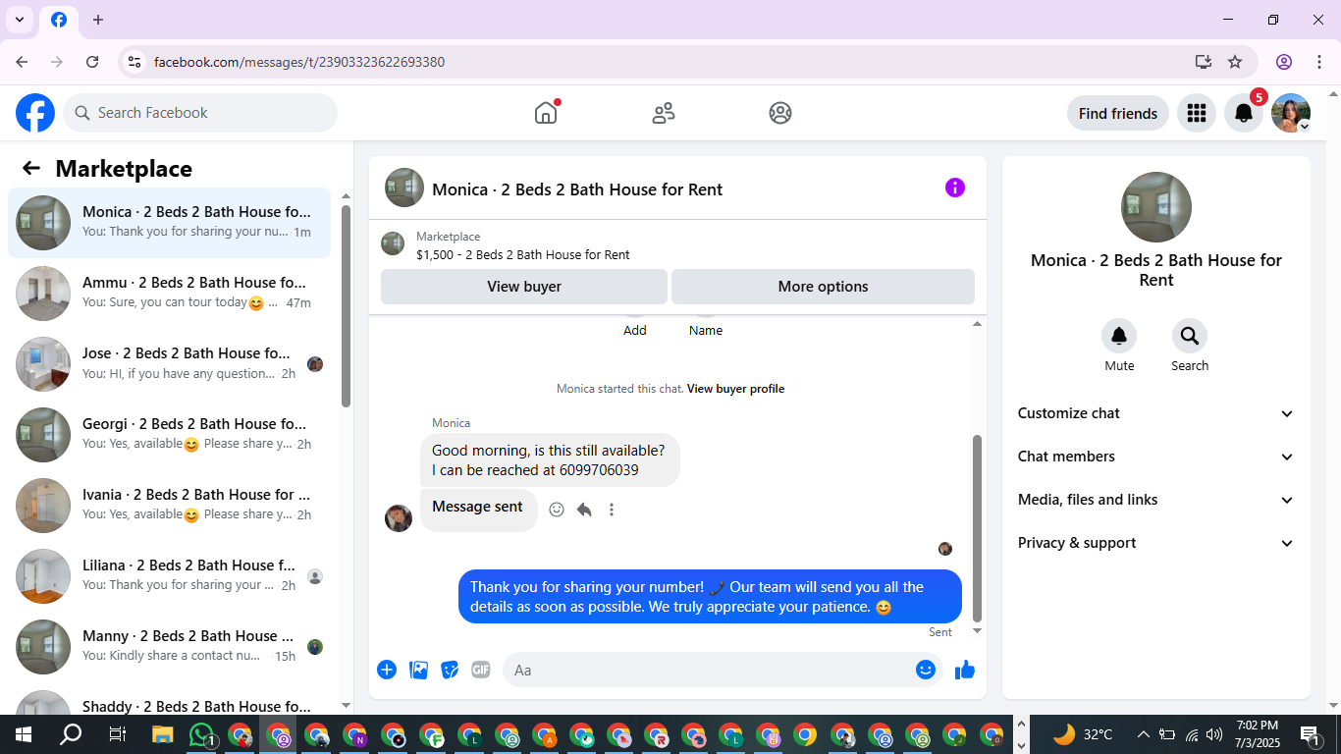View site information icon in address bar
Screen dimensions: 1341x754
[135, 62]
